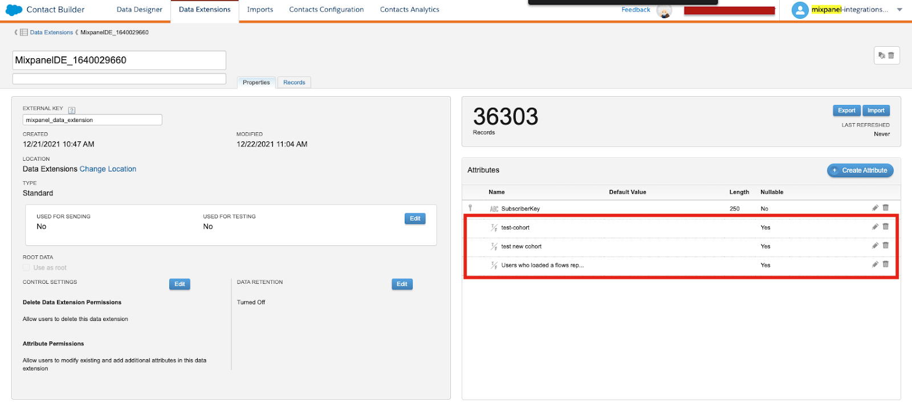Viewport: 912px width, 407px height.
Task: Click the Export button
Action: pos(846,111)
